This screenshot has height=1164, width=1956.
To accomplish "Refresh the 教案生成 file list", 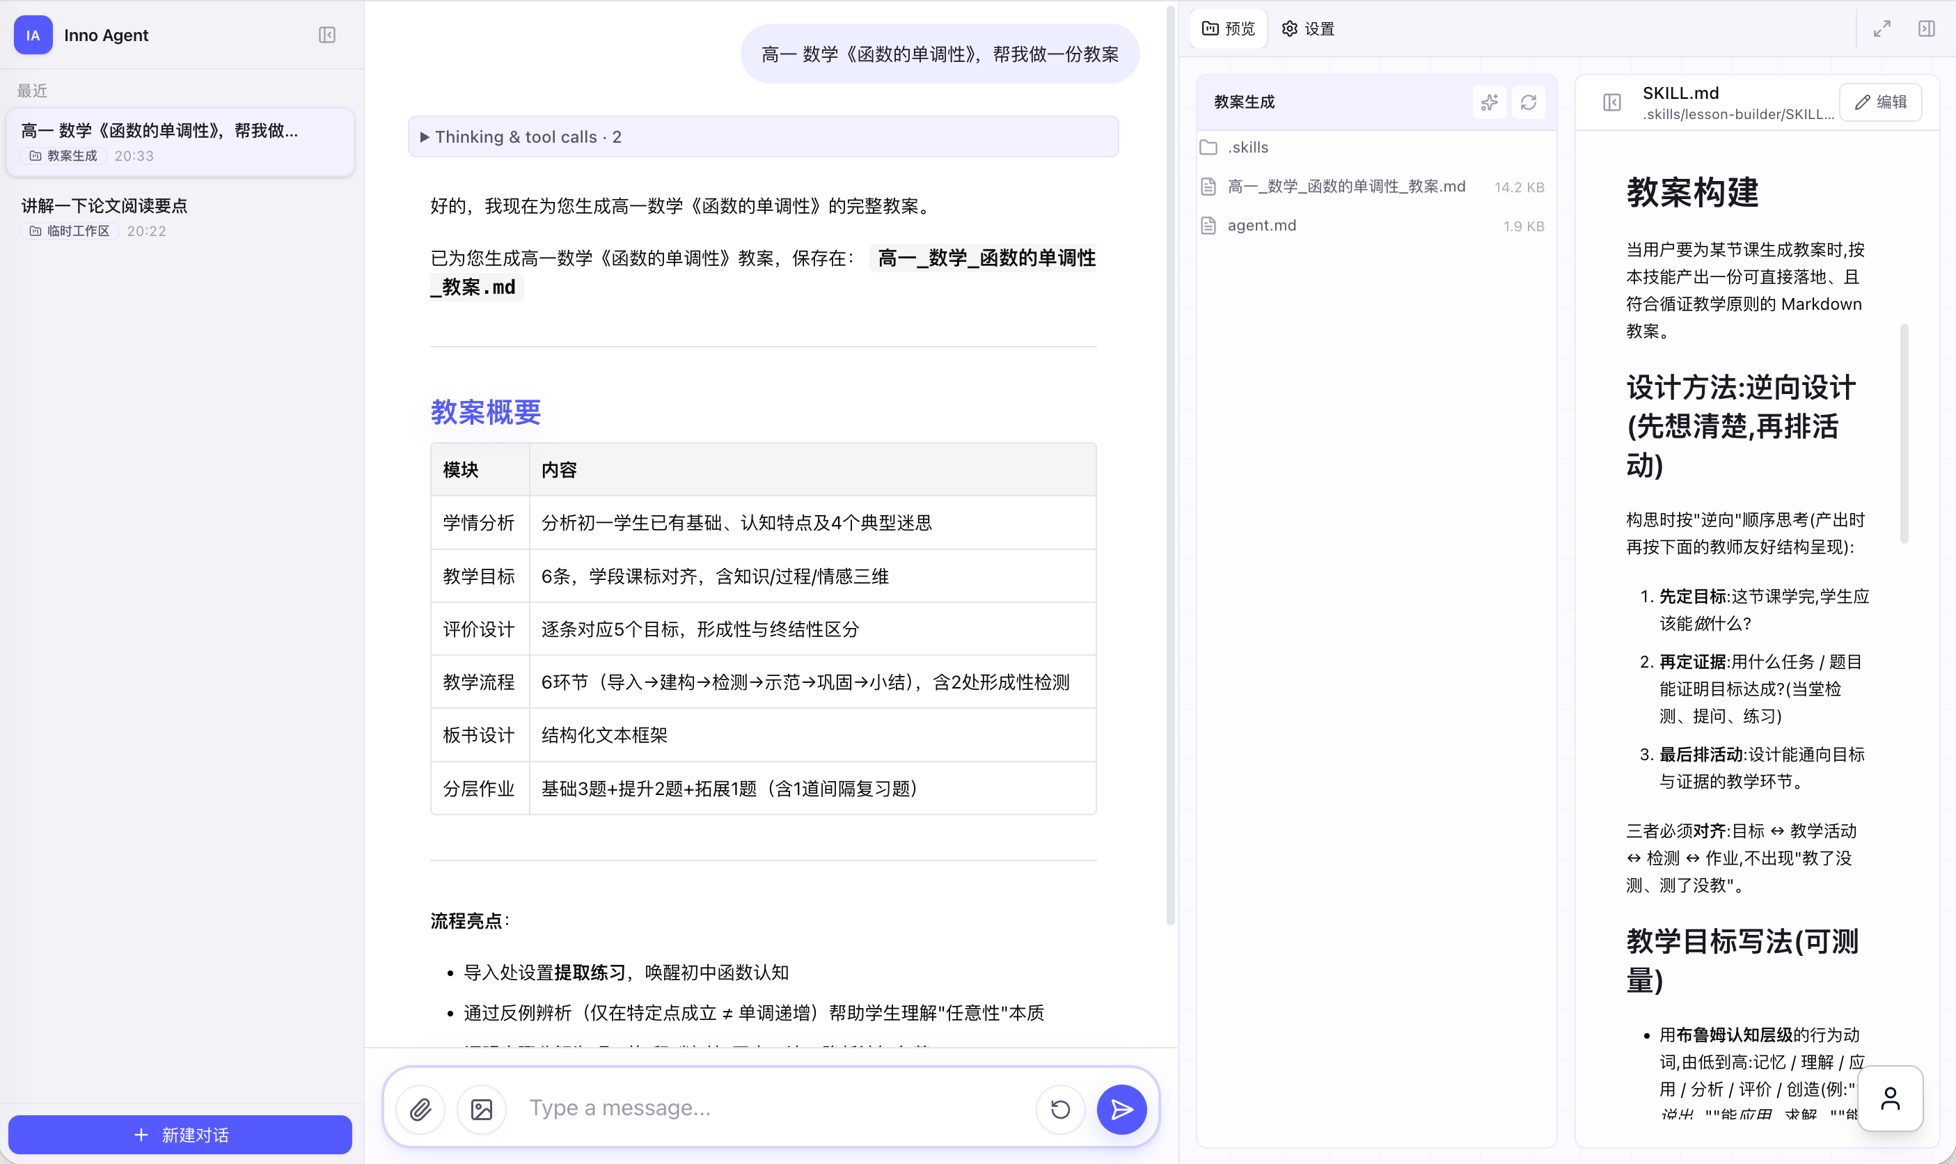I will tap(1528, 103).
